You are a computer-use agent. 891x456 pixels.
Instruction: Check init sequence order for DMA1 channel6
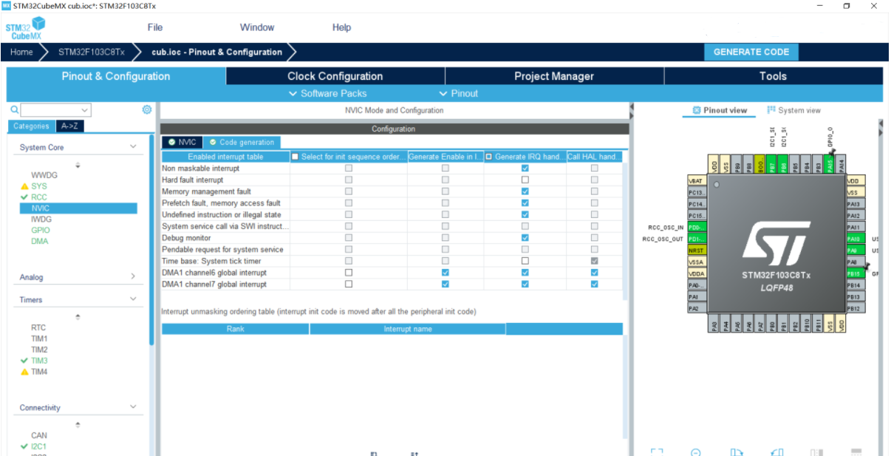[x=349, y=273]
